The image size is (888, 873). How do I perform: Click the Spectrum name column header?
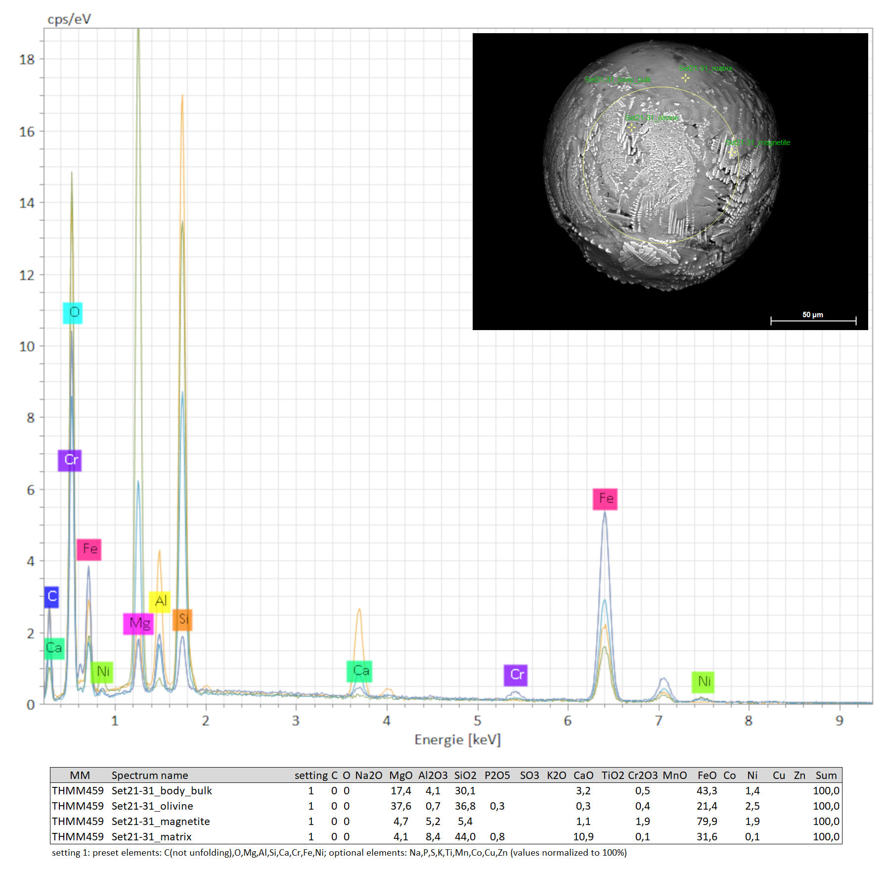[x=150, y=776]
